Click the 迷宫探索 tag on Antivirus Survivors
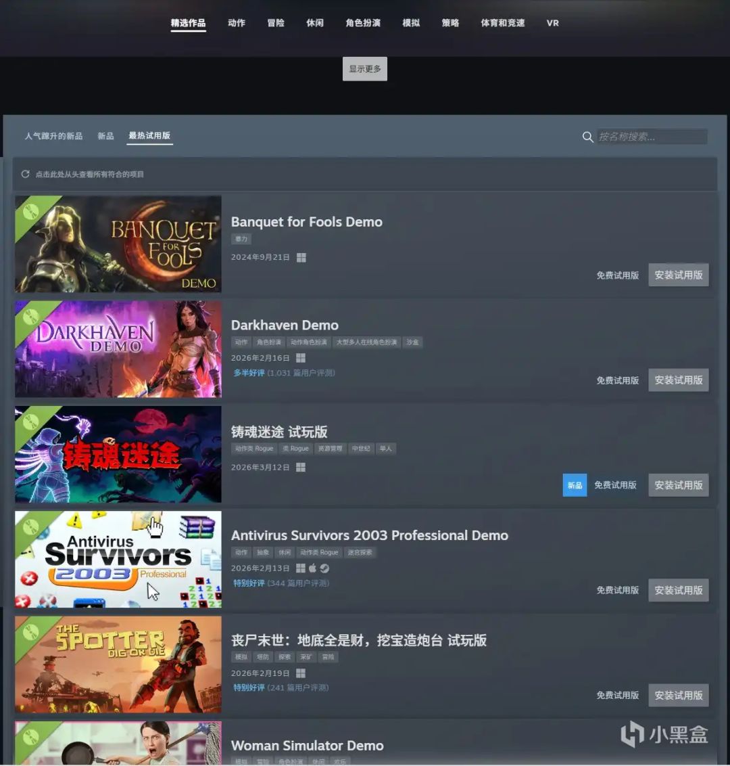Image resolution: width=730 pixels, height=766 pixels. click(x=360, y=553)
